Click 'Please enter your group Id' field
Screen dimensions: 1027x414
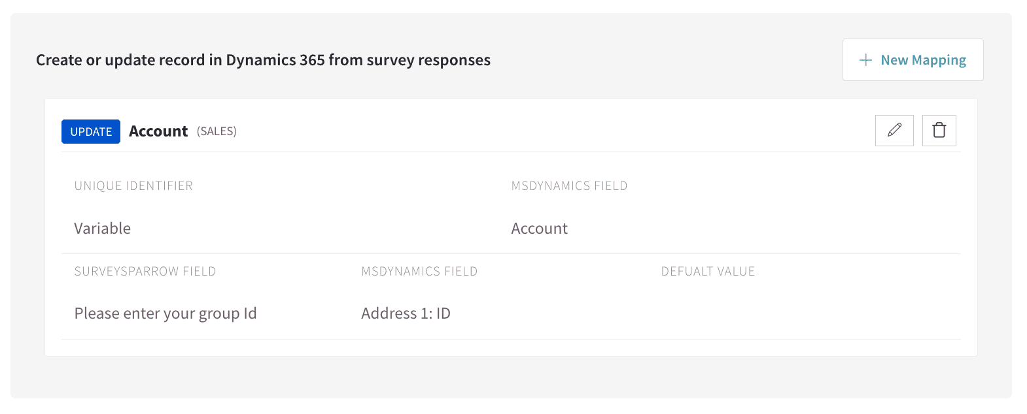click(165, 313)
